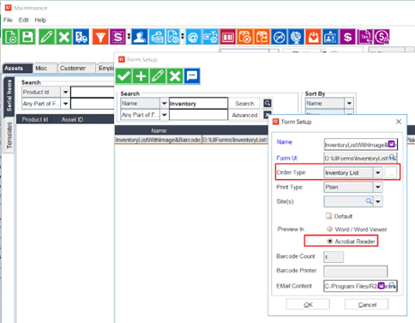
Task: Click the ellipsis button beside Order Type
Action: tap(391, 173)
